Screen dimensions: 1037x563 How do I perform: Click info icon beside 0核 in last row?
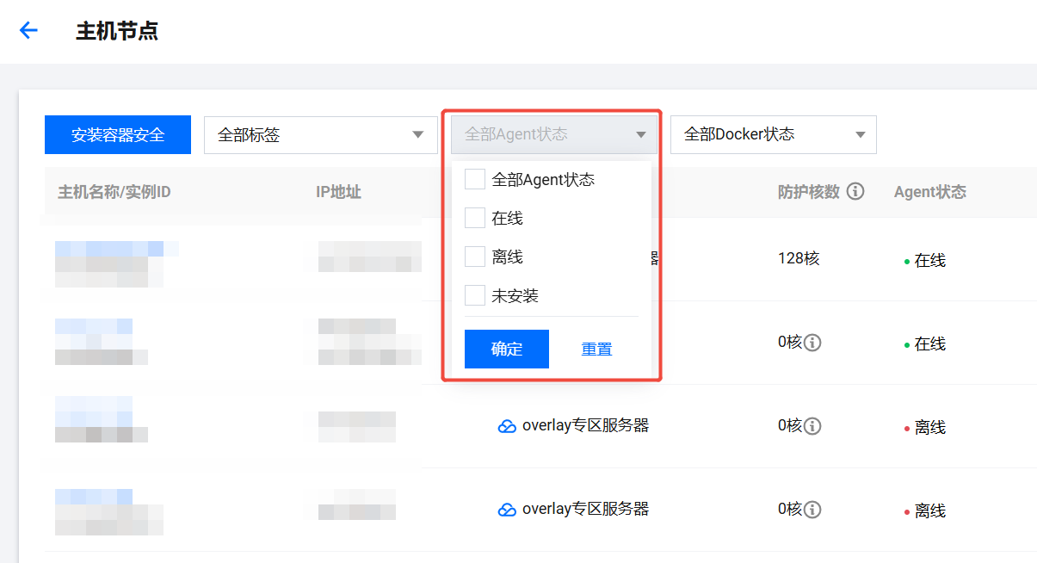812,510
